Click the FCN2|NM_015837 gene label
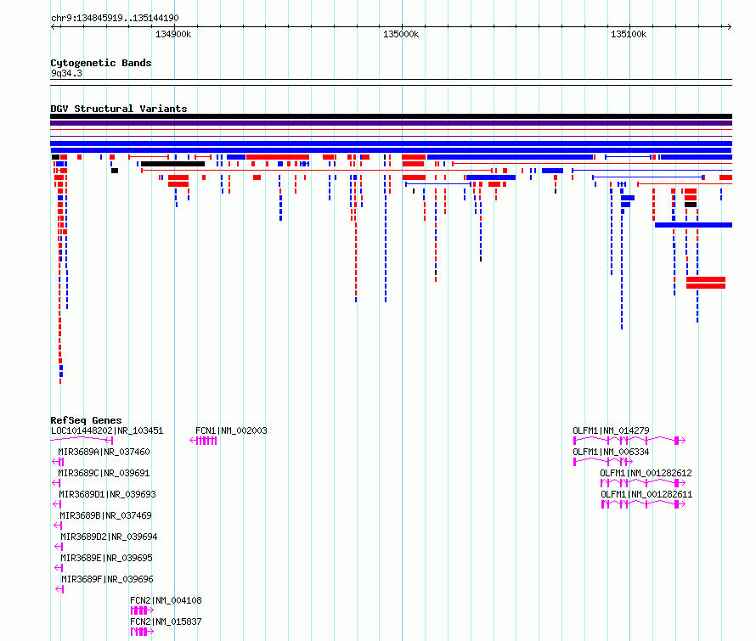Image resolution: width=756 pixels, height=641 pixels. [166, 621]
